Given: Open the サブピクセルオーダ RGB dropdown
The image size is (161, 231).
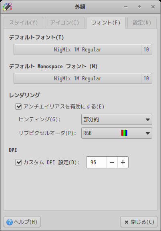Looking at the screenshot, I should 117,133.
